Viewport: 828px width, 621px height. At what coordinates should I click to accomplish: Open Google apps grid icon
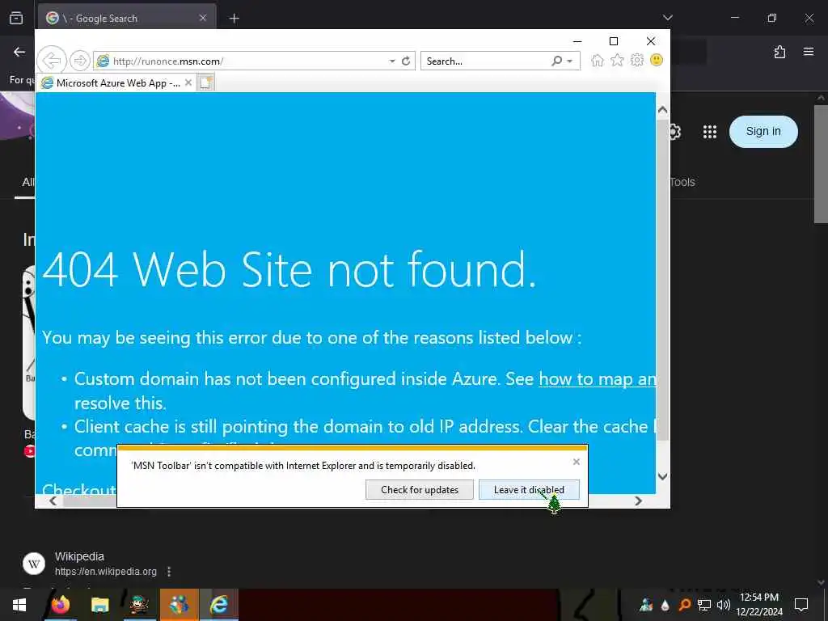tap(710, 132)
